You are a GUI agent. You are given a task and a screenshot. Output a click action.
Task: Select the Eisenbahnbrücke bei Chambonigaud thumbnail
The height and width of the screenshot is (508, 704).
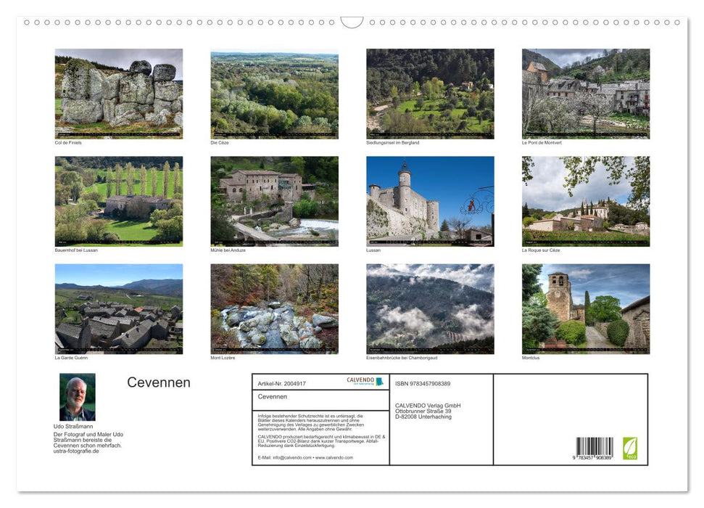click(429, 308)
